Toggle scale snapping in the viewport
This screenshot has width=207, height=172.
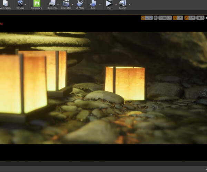186,18
